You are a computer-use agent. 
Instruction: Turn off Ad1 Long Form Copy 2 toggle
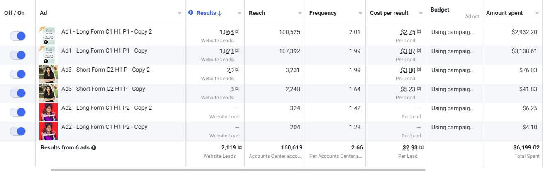(x=18, y=36)
